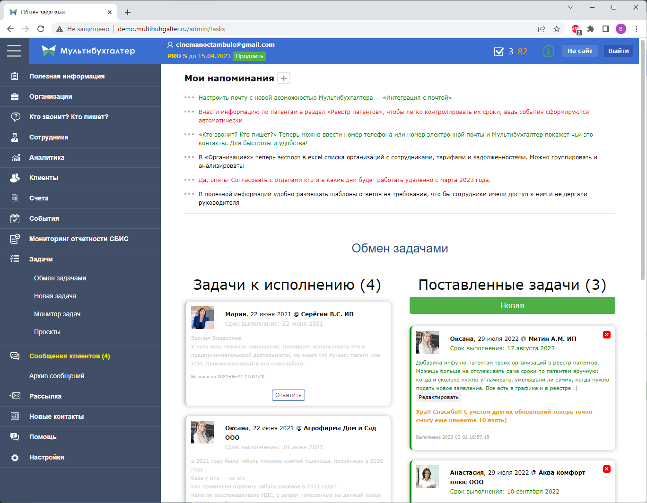
Task: Click Ответить on Мария's task
Action: click(x=288, y=395)
